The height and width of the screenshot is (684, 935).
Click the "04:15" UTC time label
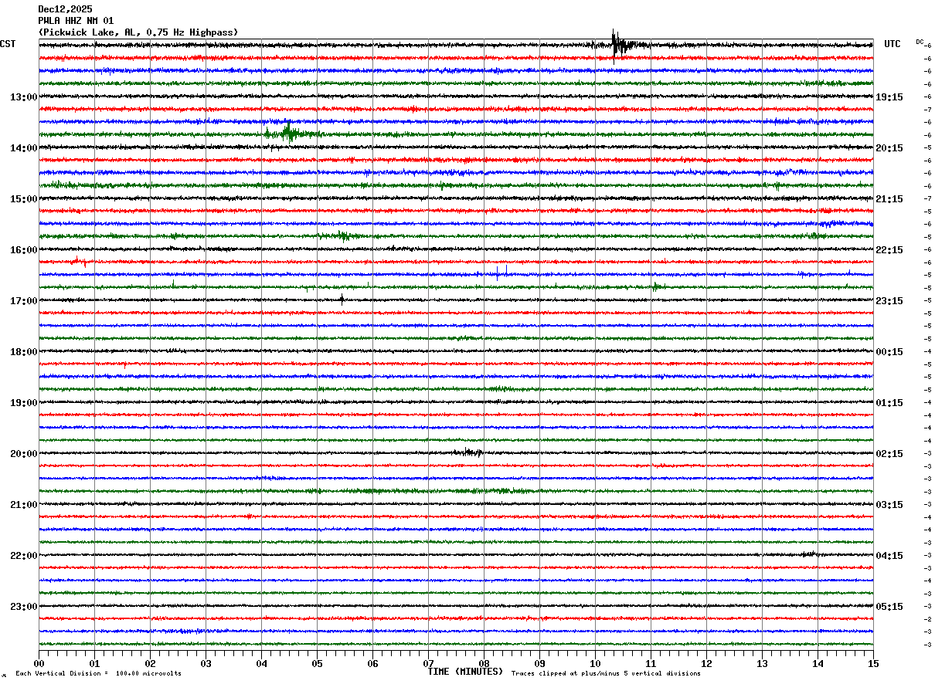pyautogui.click(x=889, y=556)
